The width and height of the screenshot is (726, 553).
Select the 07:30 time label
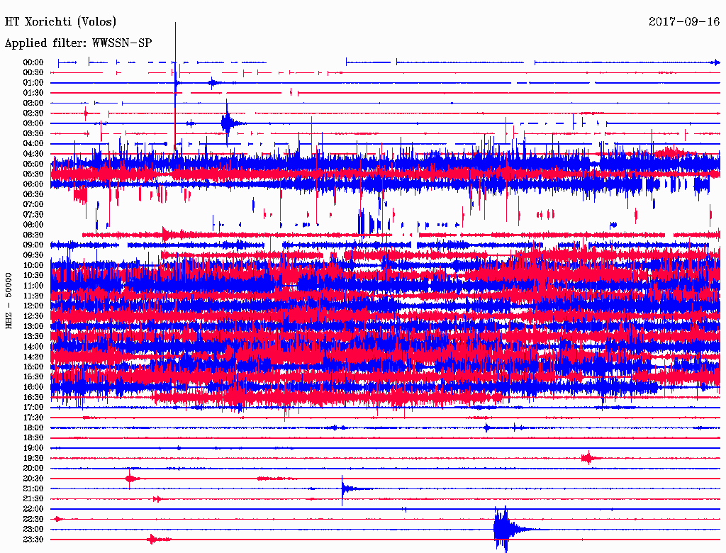[33, 214]
